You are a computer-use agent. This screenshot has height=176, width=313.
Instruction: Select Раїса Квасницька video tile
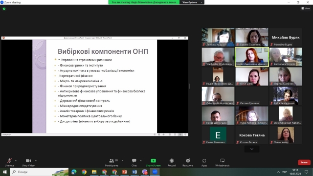(286, 96)
